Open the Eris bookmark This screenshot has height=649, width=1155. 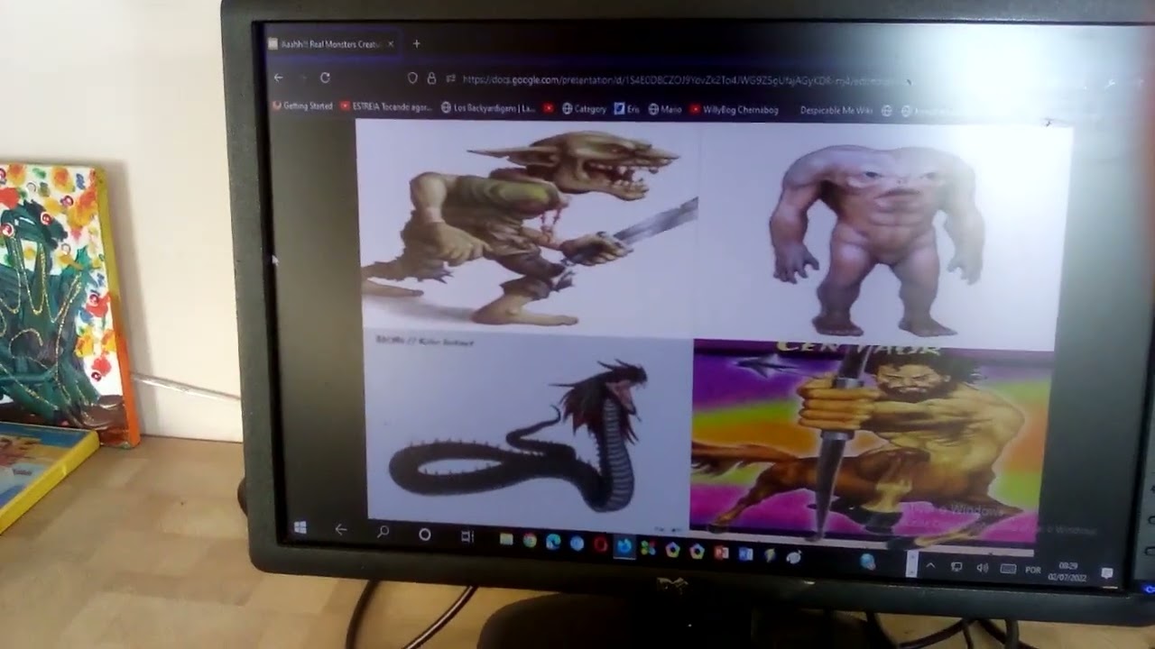click(x=627, y=109)
